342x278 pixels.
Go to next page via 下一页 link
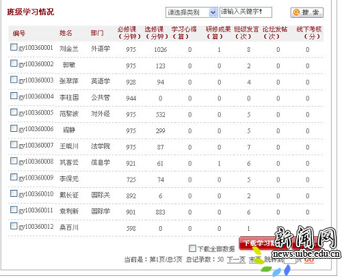point(236,260)
